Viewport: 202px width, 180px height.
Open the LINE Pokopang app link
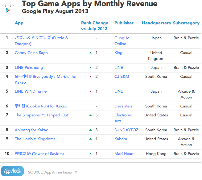tap(29, 68)
